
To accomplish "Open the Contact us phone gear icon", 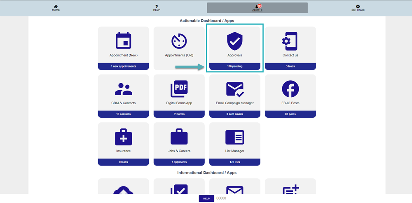I will point(290,41).
